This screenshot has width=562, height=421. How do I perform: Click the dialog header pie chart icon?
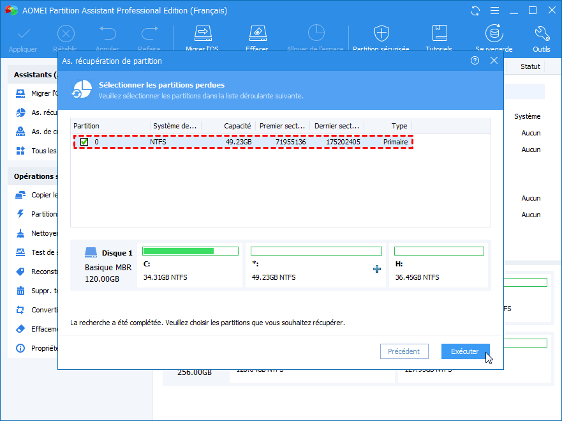82,89
